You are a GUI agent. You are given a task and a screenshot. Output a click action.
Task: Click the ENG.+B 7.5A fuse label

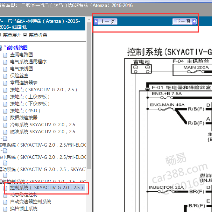167,93
